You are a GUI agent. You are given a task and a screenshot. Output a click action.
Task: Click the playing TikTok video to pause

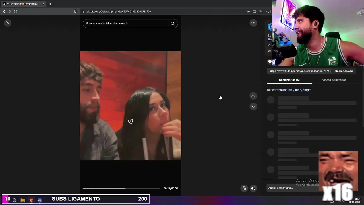click(x=130, y=106)
